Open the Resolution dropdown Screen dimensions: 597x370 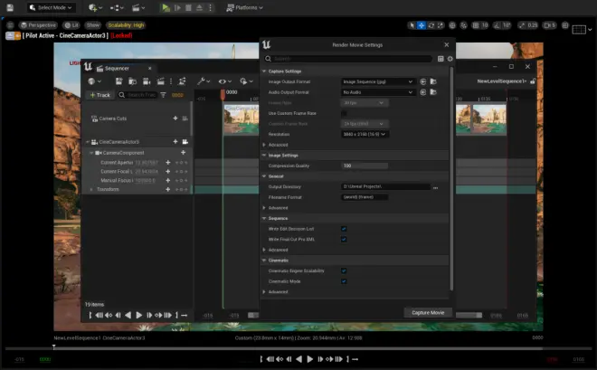[365, 134]
